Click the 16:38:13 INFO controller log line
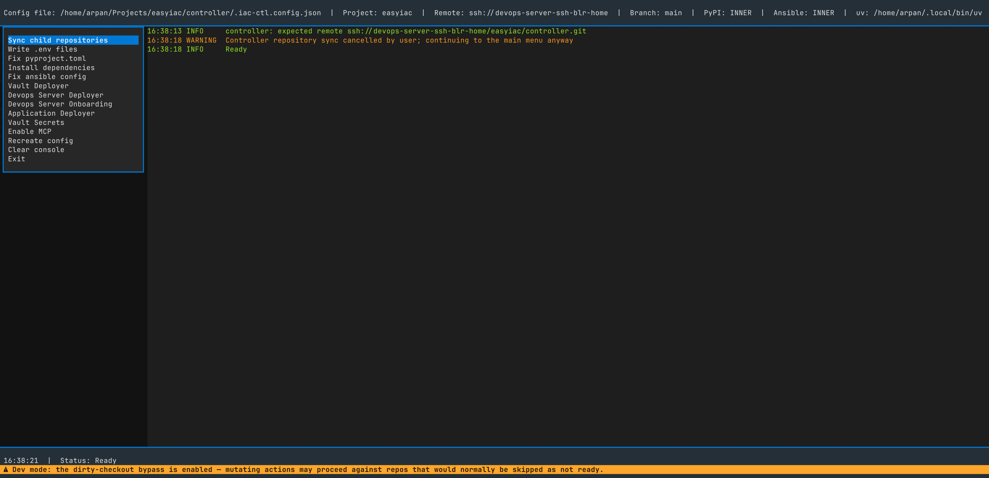The image size is (989, 478). 367,31
